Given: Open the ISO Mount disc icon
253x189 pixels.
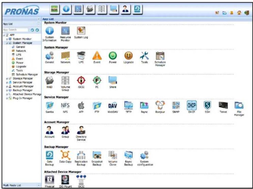Looking at the screenshot, I should click(x=65, y=180).
